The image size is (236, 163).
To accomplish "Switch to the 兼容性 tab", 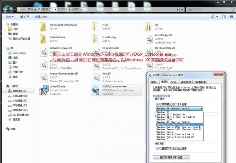I will click(165, 82).
